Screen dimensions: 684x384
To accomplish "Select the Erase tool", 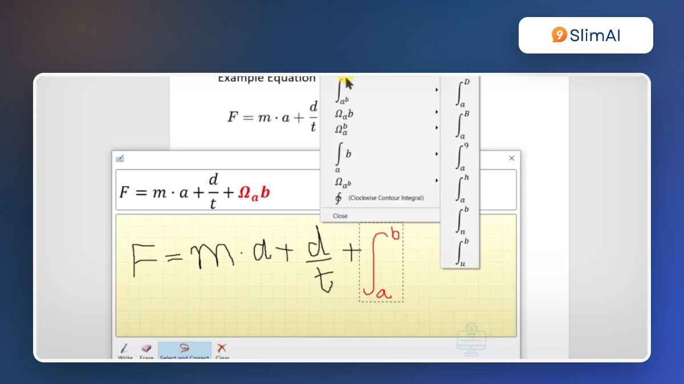I will (146, 351).
